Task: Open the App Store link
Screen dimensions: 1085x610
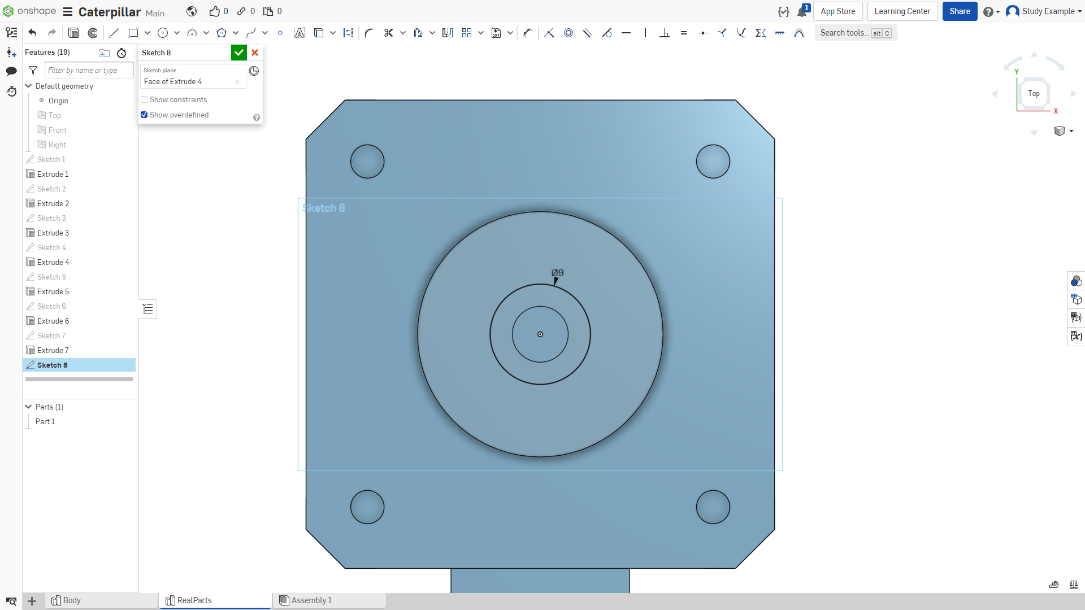Action: tap(837, 11)
